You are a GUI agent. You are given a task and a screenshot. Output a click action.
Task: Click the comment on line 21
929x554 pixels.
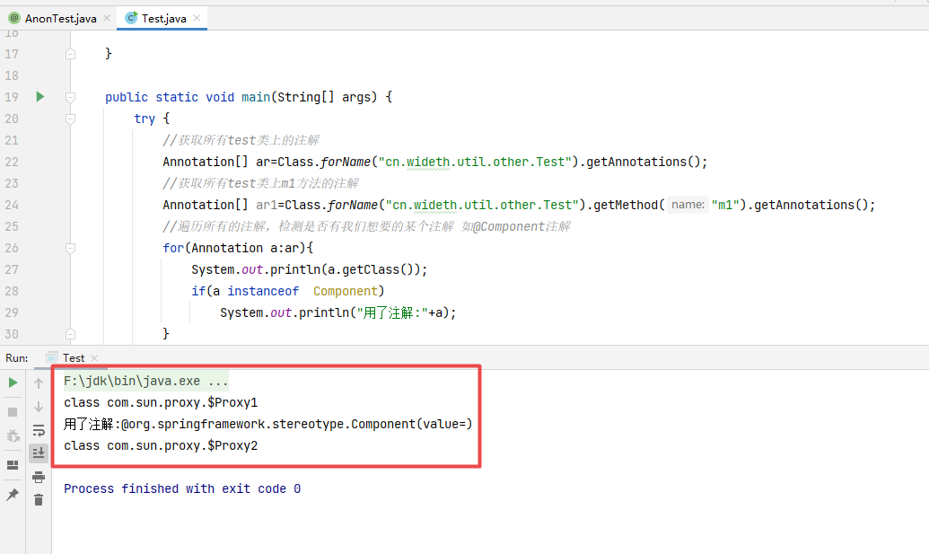coord(241,140)
